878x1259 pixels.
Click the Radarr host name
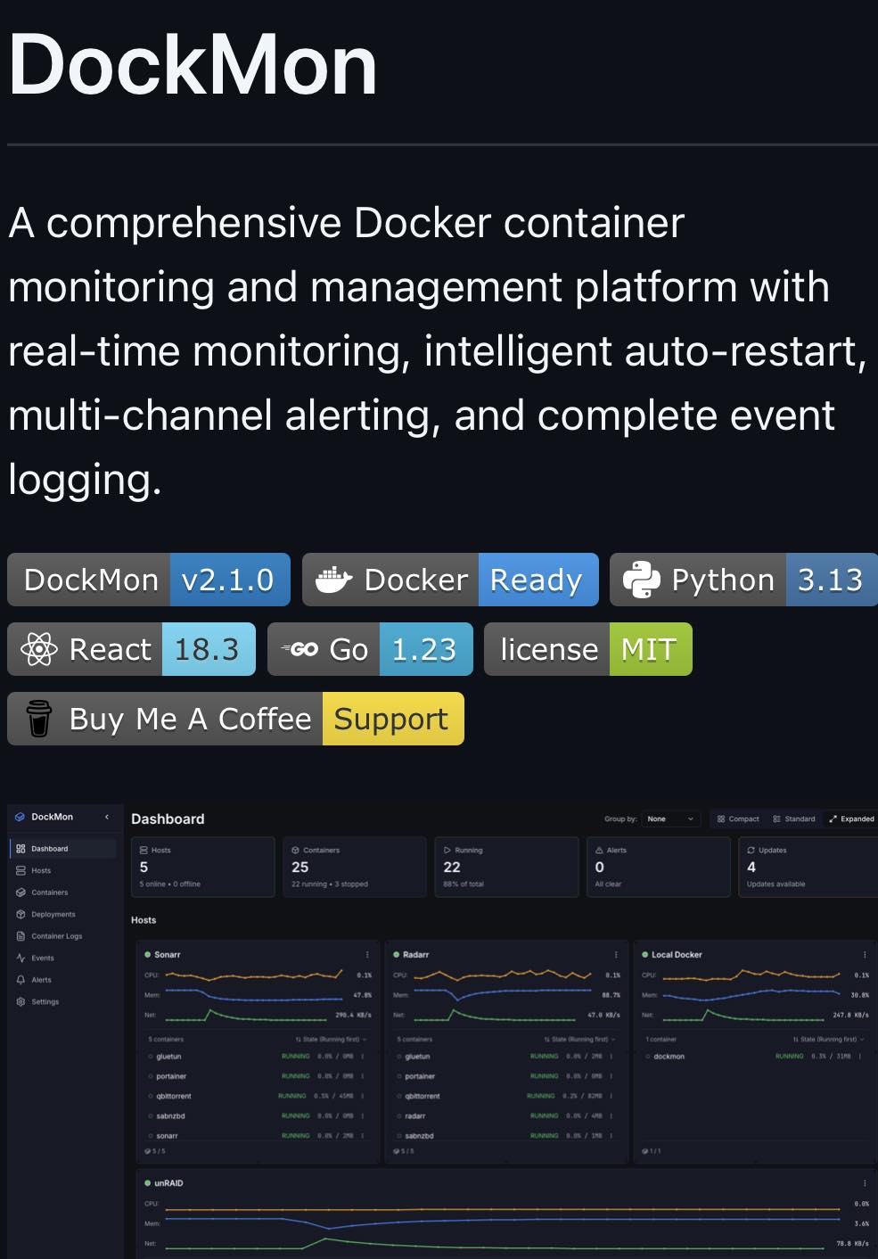click(x=416, y=955)
